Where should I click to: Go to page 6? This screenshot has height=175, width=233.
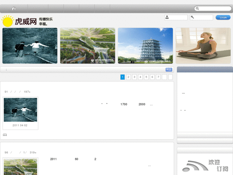(152, 77)
